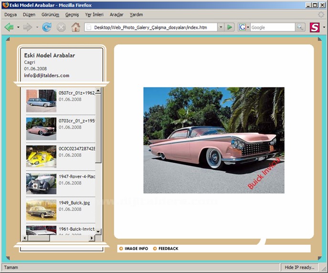Click the date 01.06.2008 under Cagri
Viewport: 328px width, 273px height.
tap(35, 68)
